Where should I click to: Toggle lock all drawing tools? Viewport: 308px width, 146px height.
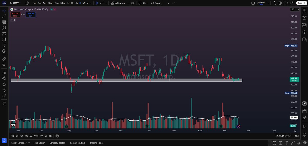click(x=4, y=84)
